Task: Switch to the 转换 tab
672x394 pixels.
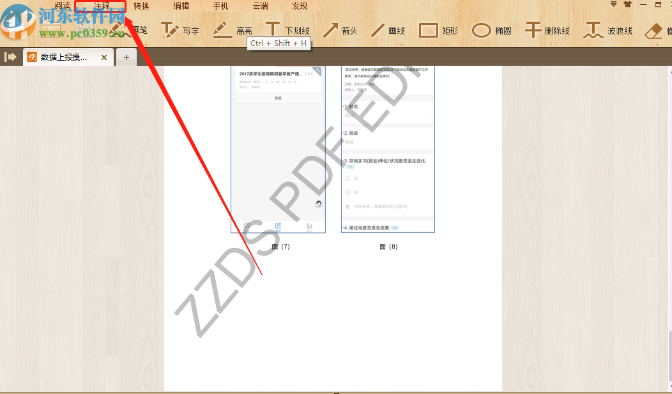Action: pos(141,6)
